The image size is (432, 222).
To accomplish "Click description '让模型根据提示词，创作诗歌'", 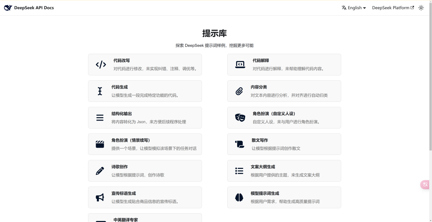I will point(138,175).
